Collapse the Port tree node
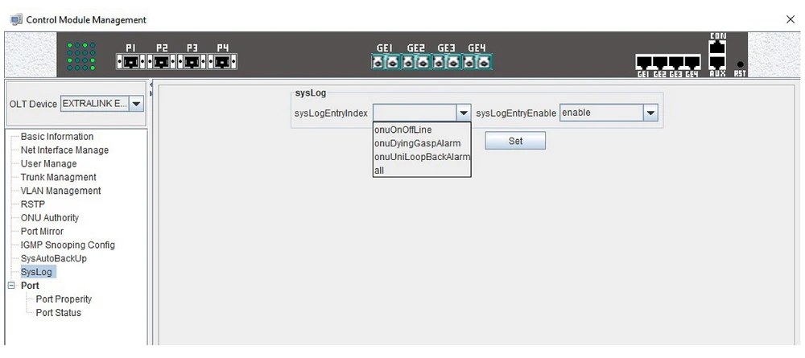Image resolution: width=805 pixels, height=358 pixels. coord(10,286)
